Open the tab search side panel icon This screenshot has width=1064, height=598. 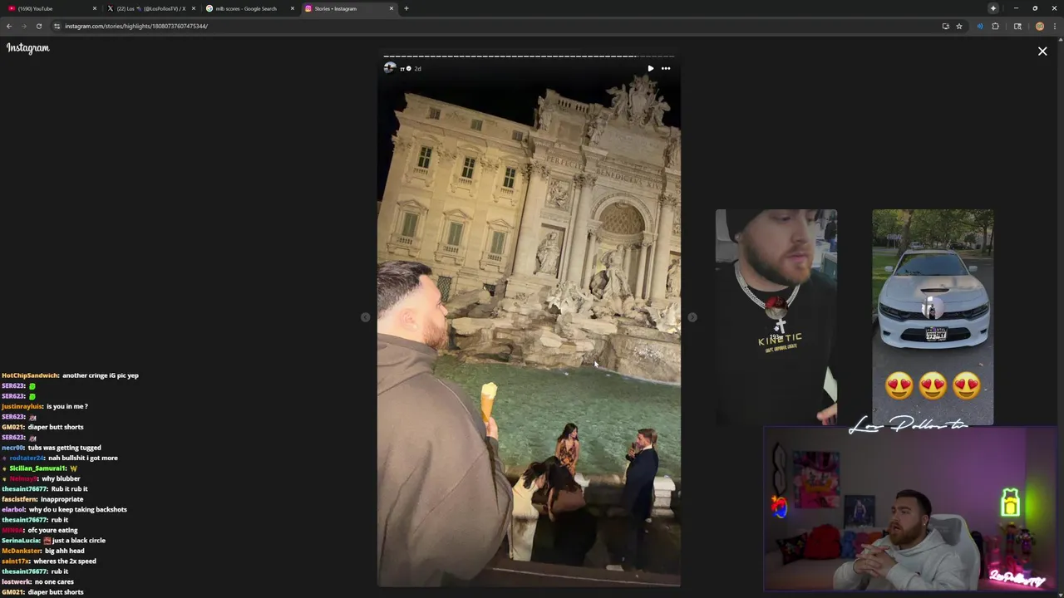(x=1017, y=26)
